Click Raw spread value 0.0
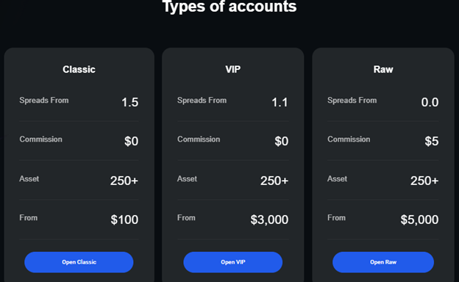Screen dimensions: 459x282 click(x=430, y=102)
